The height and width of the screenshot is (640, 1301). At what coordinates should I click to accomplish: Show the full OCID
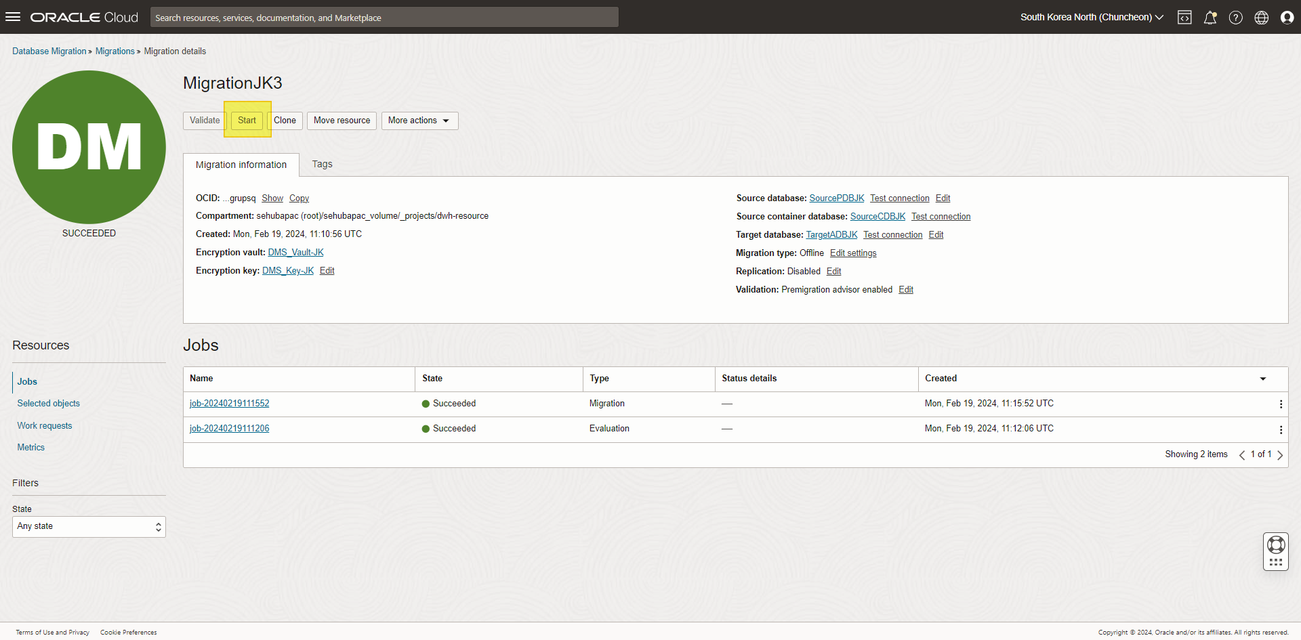pyautogui.click(x=272, y=198)
